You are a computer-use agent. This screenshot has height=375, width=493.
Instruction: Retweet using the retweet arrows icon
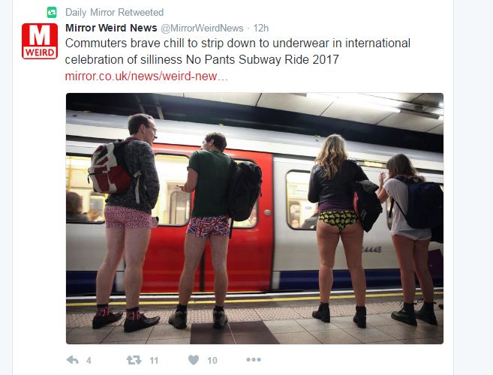(x=134, y=360)
